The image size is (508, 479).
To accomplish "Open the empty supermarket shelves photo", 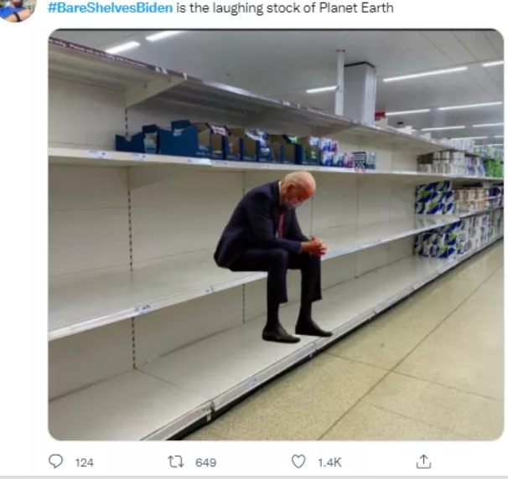I will 276,234.
